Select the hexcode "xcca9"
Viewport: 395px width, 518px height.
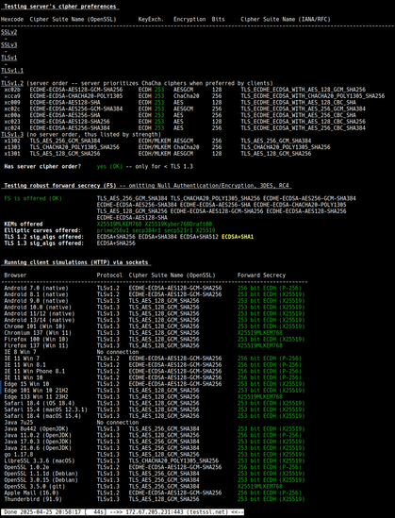[x=12, y=96]
